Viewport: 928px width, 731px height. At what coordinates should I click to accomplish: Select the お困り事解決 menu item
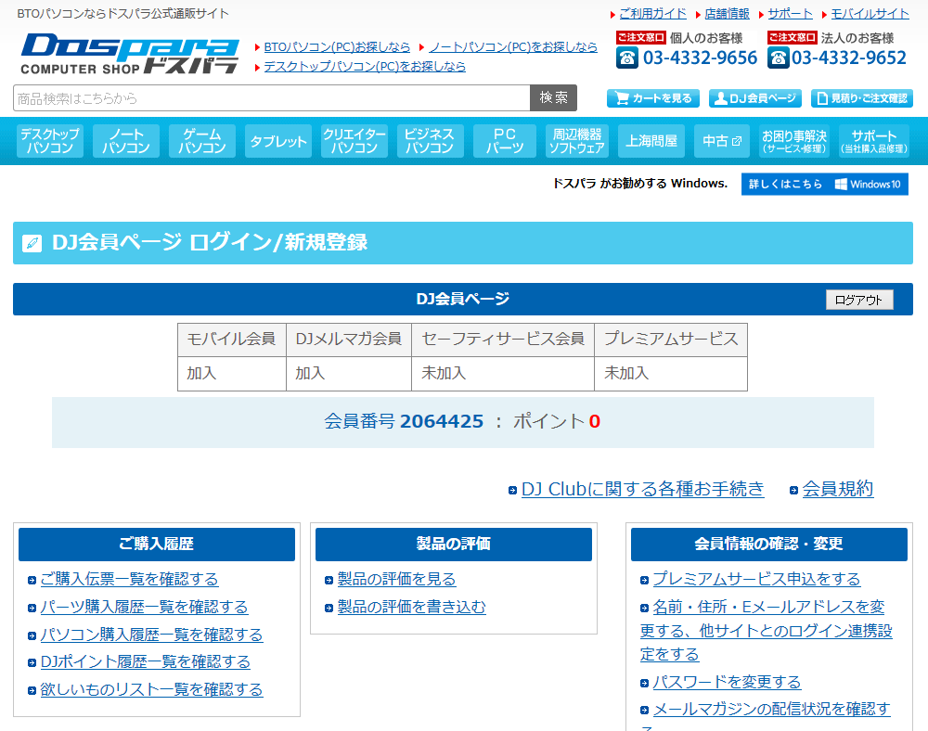tap(794, 141)
